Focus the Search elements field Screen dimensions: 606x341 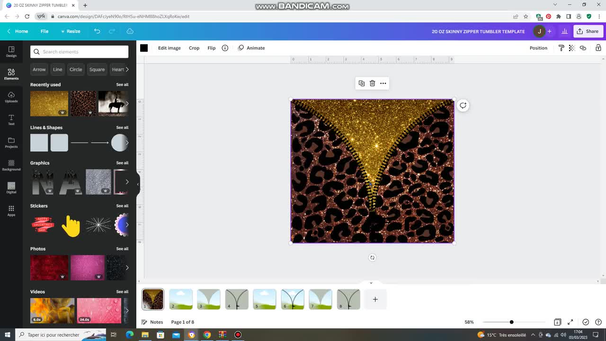tap(80, 52)
